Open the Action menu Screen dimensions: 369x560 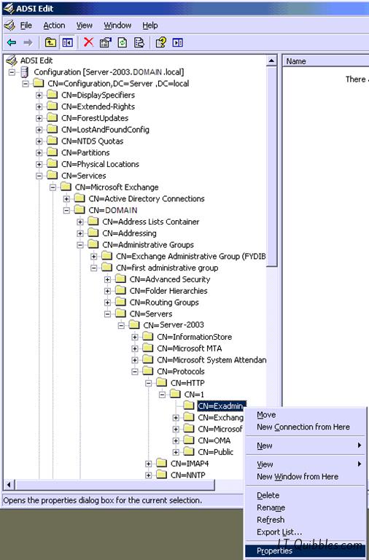[54, 26]
